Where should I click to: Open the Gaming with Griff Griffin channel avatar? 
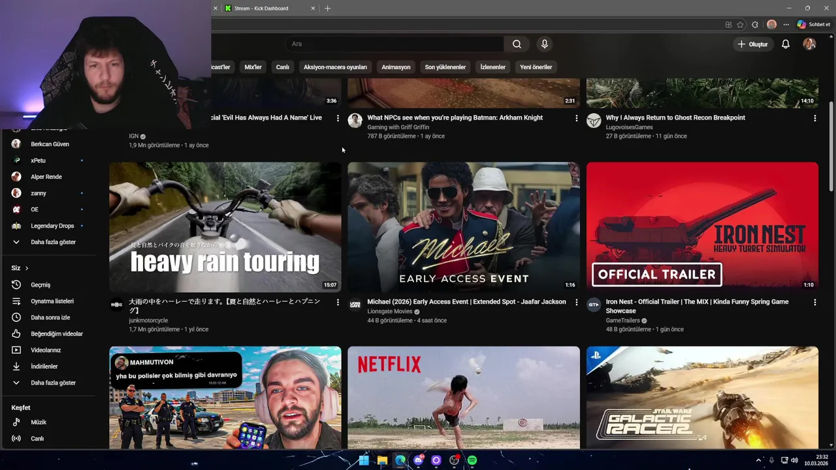tap(355, 120)
